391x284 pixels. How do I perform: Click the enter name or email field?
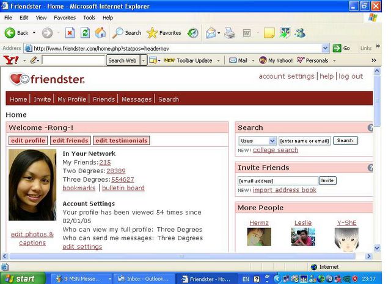coord(305,141)
